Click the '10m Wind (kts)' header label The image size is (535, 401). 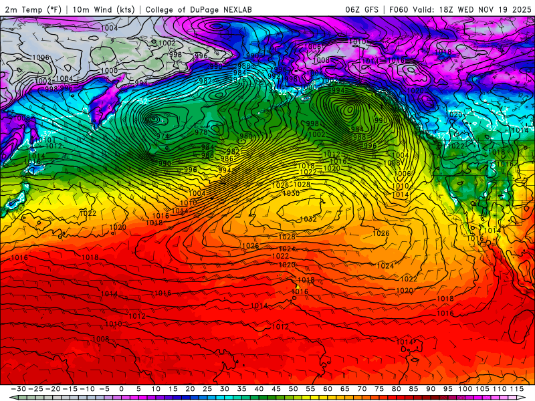click(104, 9)
